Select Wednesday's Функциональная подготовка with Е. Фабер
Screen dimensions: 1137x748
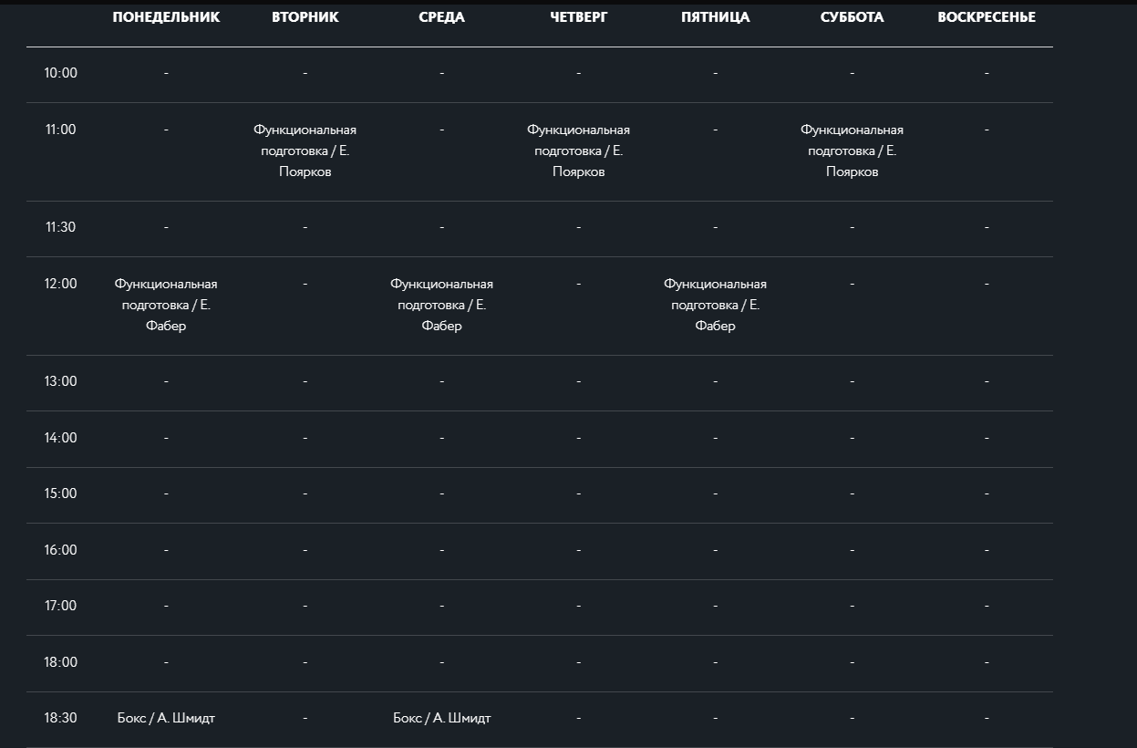pos(441,305)
